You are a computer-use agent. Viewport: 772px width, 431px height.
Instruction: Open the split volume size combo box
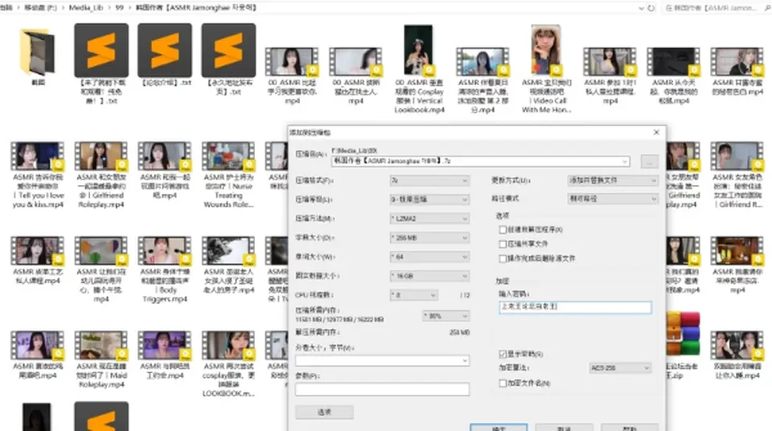(x=382, y=360)
